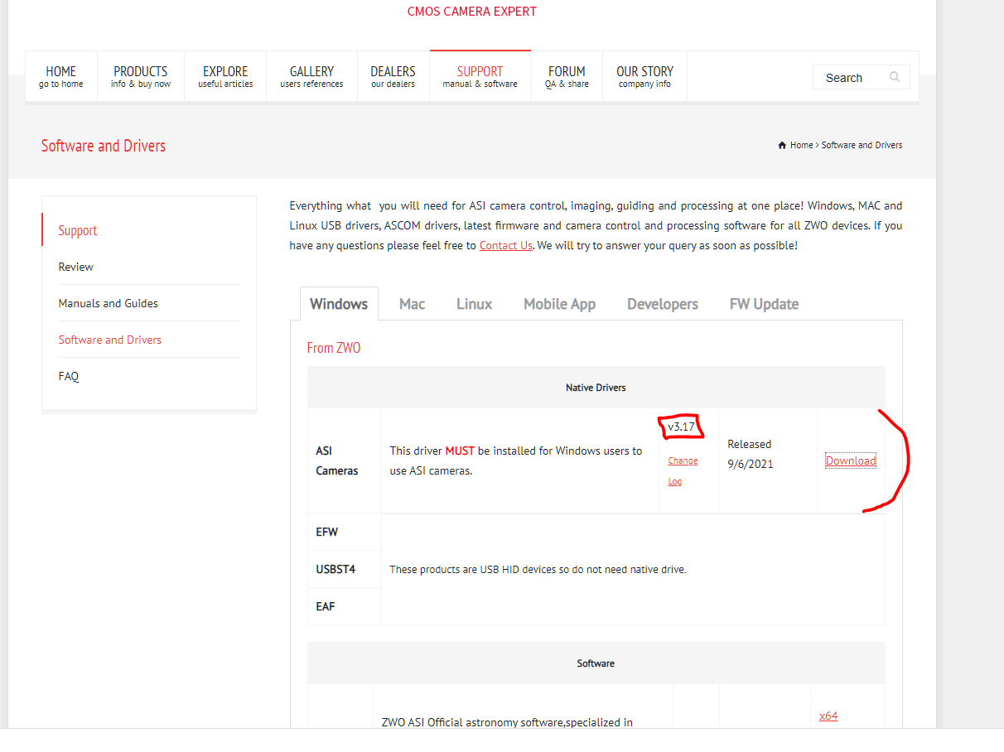This screenshot has height=752, width=1004.
Task: Open the PRODUCTS info & buy now menu
Action: coord(141,76)
